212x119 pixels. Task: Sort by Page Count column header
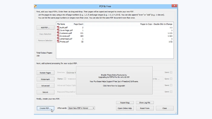[78, 24]
